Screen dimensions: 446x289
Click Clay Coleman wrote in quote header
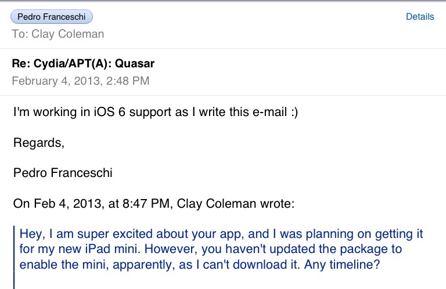click(x=236, y=204)
